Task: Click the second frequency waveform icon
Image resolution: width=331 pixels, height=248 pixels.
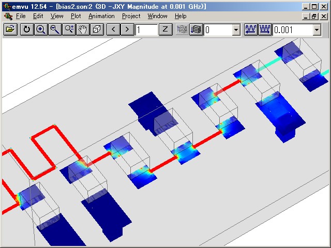Action: [265, 29]
